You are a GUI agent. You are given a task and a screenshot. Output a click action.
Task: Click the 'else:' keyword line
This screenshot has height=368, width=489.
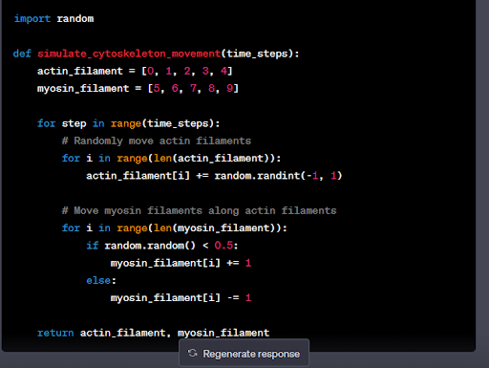(x=101, y=280)
